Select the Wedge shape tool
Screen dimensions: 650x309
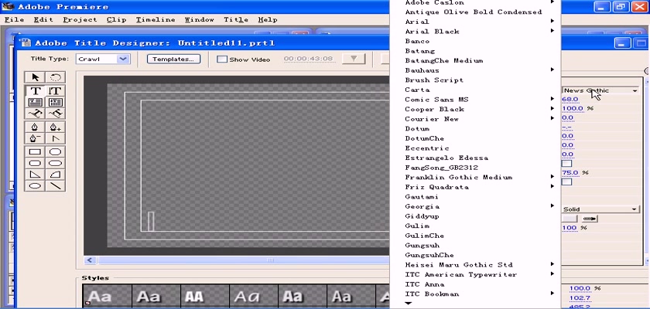coord(36,175)
